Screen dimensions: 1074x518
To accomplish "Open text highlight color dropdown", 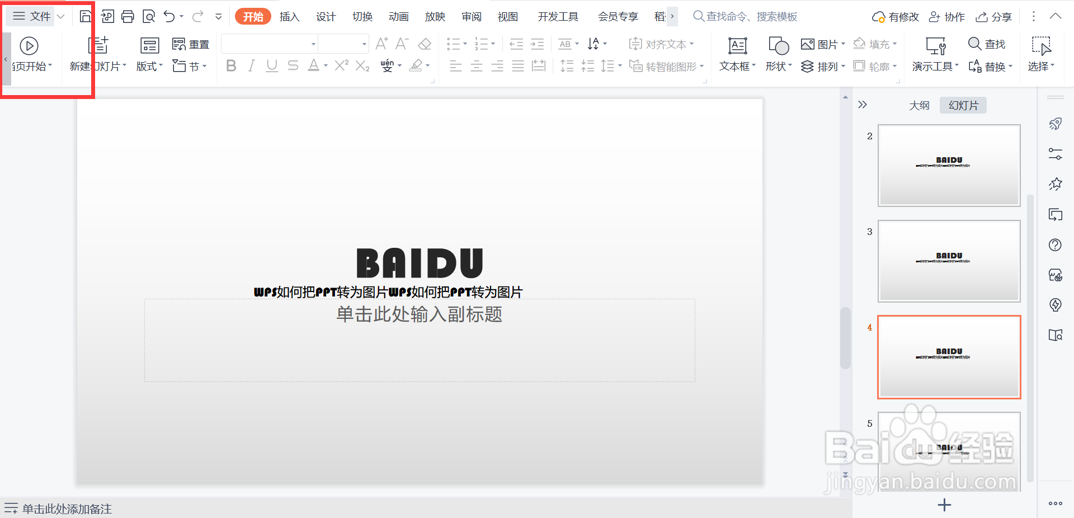I will [x=427, y=66].
